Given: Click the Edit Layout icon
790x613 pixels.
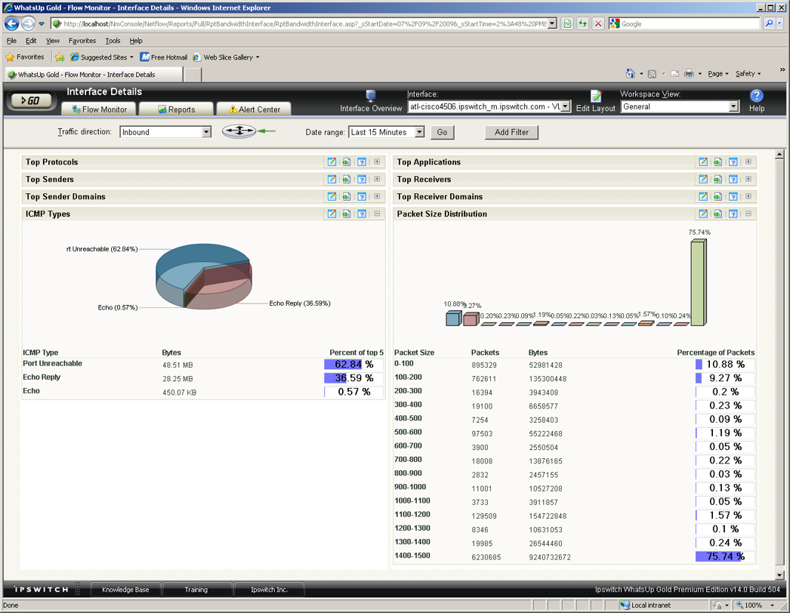Looking at the screenshot, I should point(596,96).
